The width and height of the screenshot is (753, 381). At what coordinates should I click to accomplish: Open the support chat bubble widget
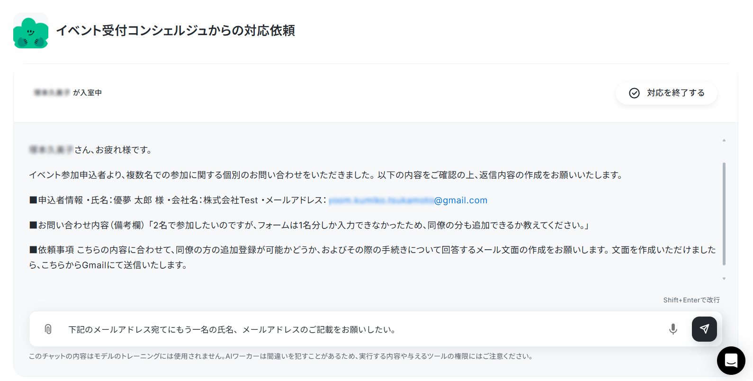pyautogui.click(x=731, y=361)
